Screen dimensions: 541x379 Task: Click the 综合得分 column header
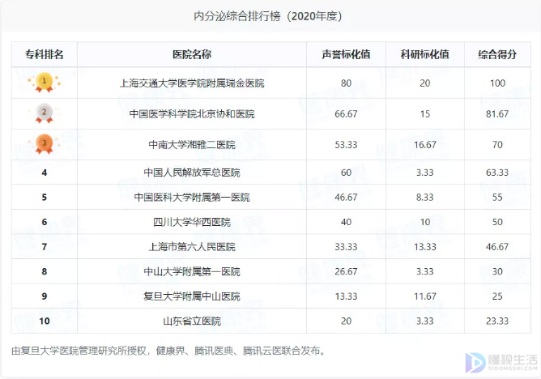click(x=497, y=54)
